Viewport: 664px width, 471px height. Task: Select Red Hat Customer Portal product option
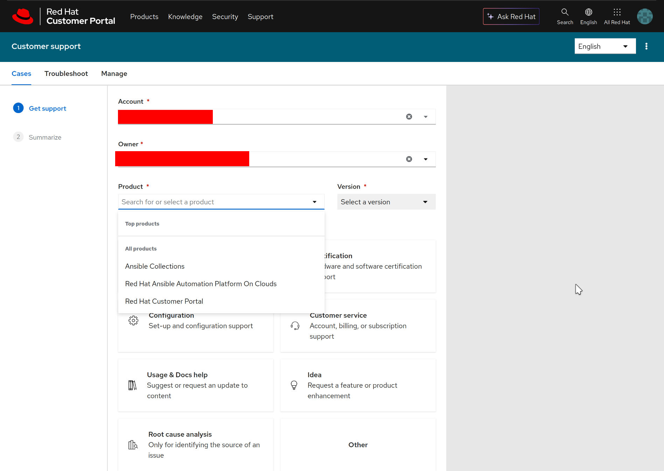[221, 301]
